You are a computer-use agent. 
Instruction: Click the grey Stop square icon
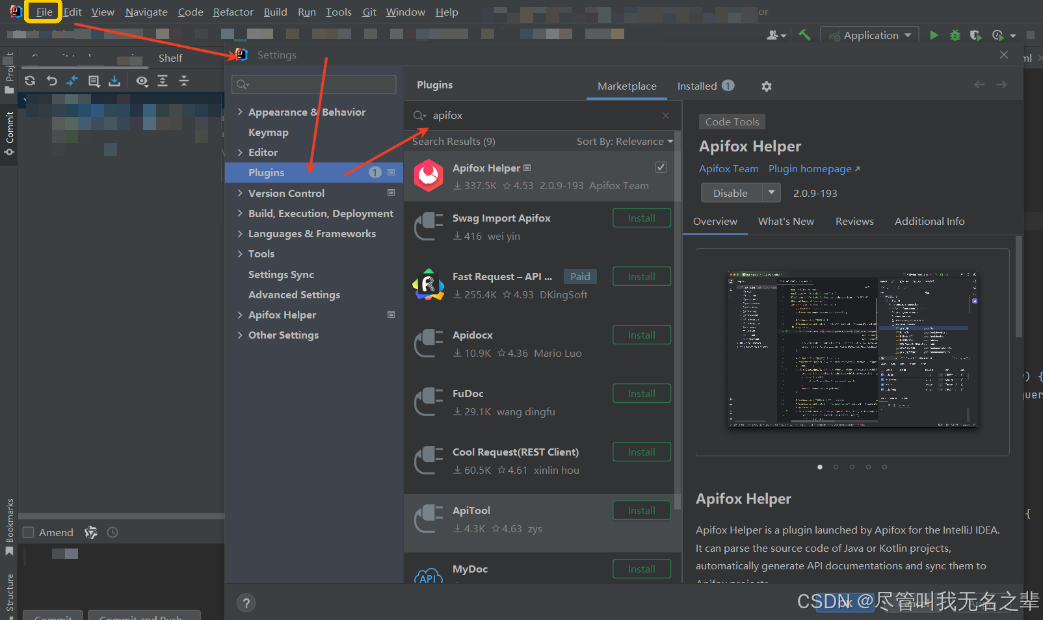click(x=1030, y=35)
